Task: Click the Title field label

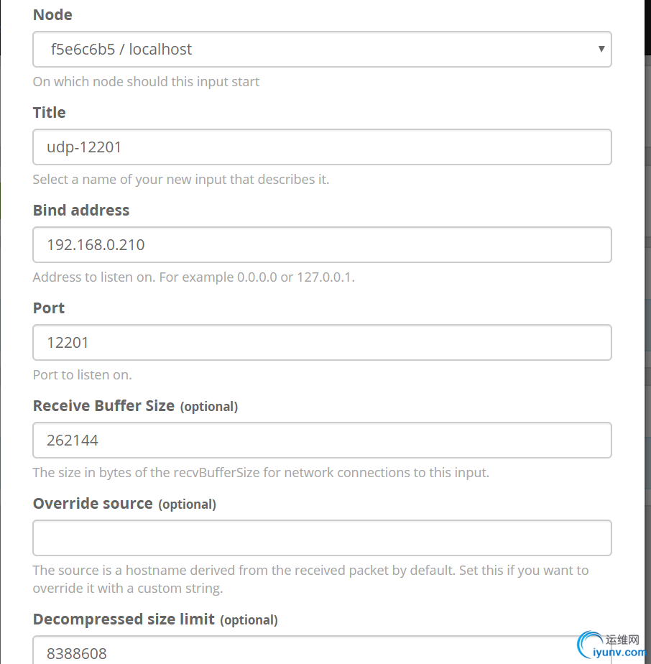Action: [x=49, y=113]
